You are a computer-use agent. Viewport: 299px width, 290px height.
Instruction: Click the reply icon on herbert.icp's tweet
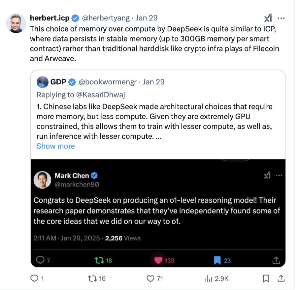[x=35, y=278]
